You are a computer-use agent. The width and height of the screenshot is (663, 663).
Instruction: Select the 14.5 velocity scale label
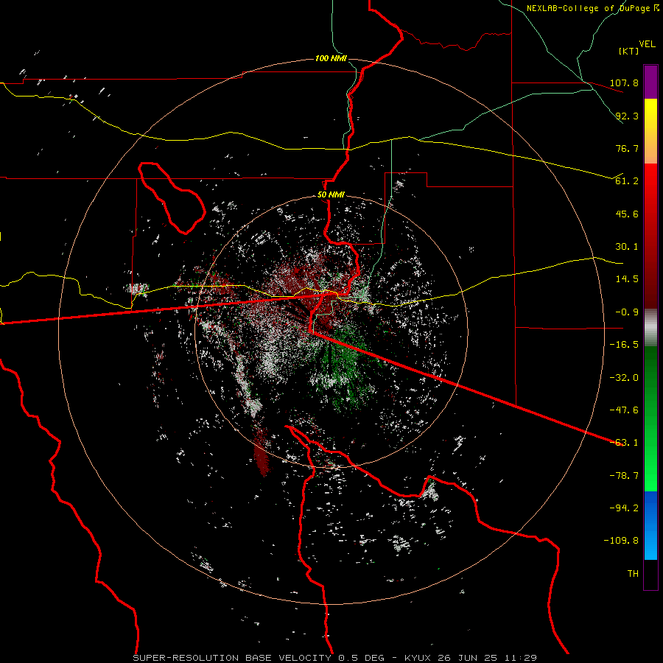point(627,279)
